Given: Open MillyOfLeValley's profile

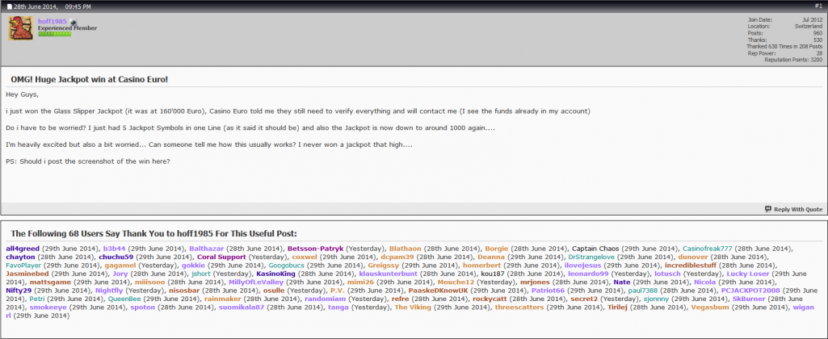Looking at the screenshot, I should (x=256, y=282).
